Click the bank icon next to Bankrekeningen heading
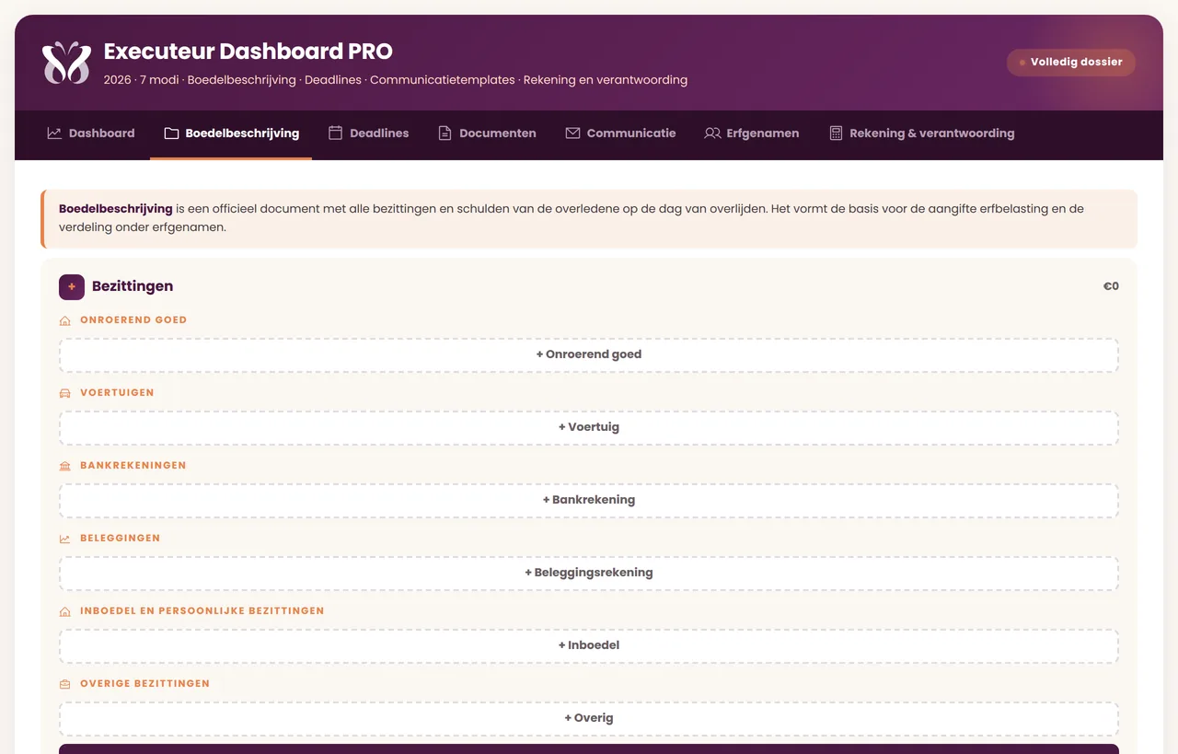The height and width of the screenshot is (754, 1178). pos(64,466)
